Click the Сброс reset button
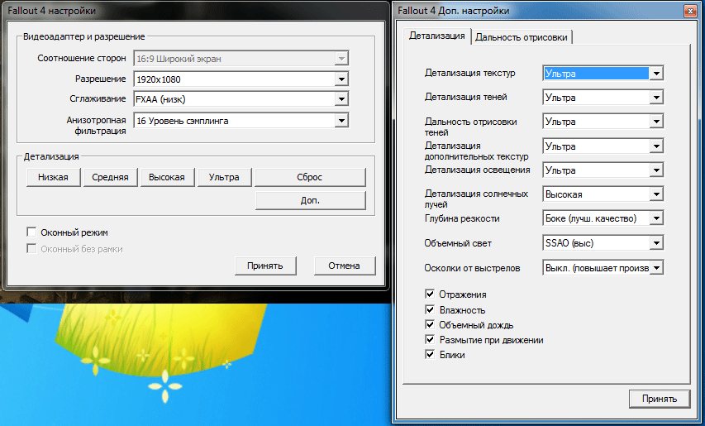The width and height of the screenshot is (705, 426). (x=310, y=177)
